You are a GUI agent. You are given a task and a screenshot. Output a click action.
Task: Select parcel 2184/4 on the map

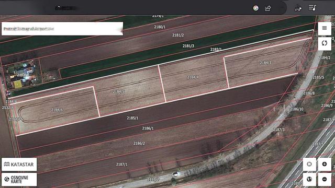(193, 77)
